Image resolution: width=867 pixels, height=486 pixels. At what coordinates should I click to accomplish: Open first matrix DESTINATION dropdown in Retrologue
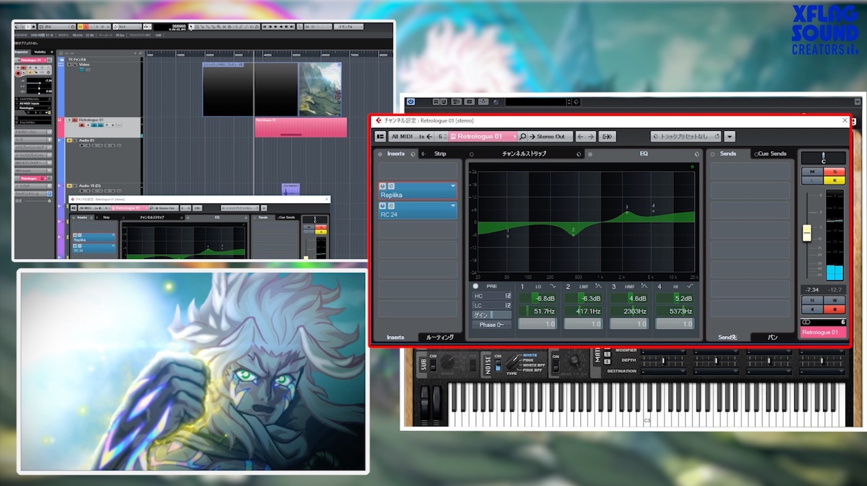(x=663, y=371)
